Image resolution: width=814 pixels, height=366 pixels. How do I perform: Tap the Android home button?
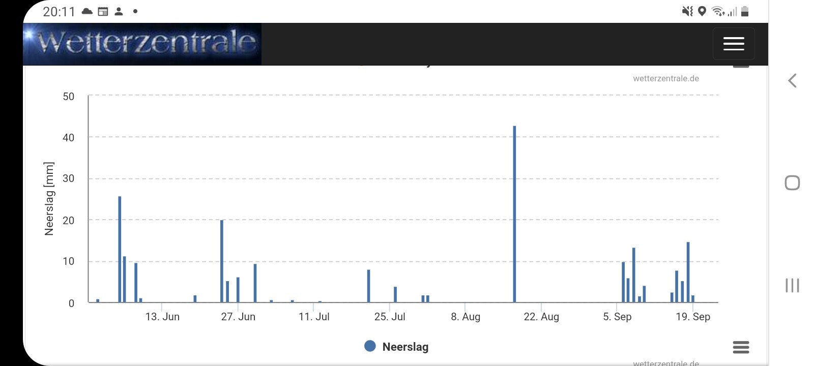[792, 183]
